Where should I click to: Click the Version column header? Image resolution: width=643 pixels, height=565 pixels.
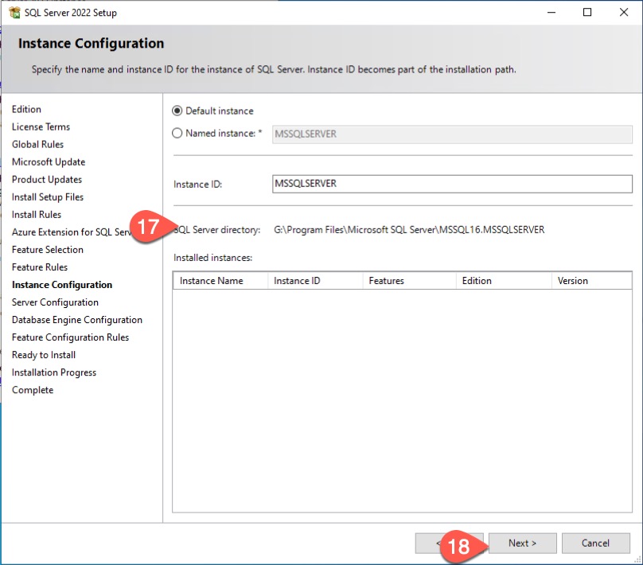[x=590, y=281]
